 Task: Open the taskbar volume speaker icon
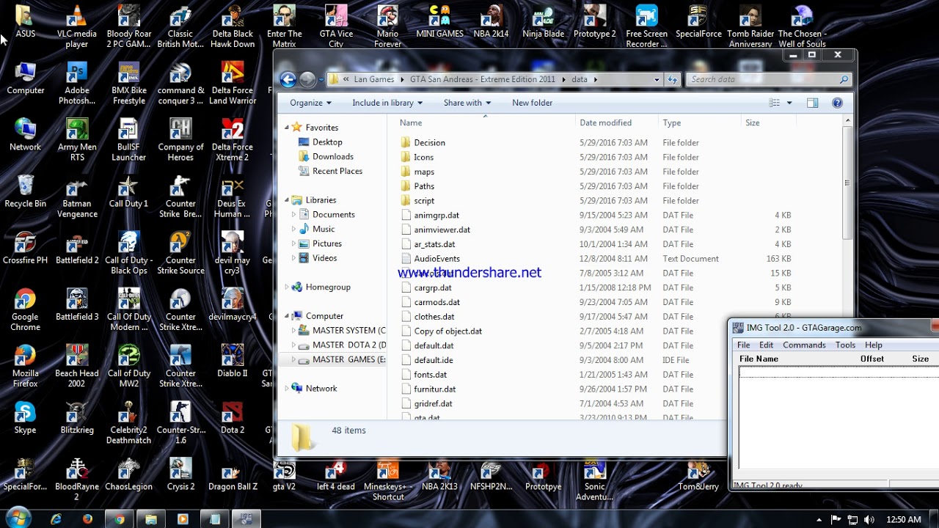click(x=870, y=520)
